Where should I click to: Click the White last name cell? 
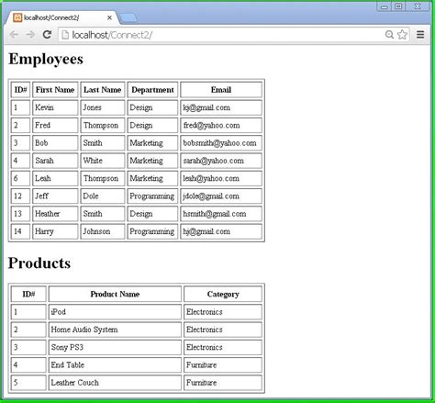(x=103, y=161)
